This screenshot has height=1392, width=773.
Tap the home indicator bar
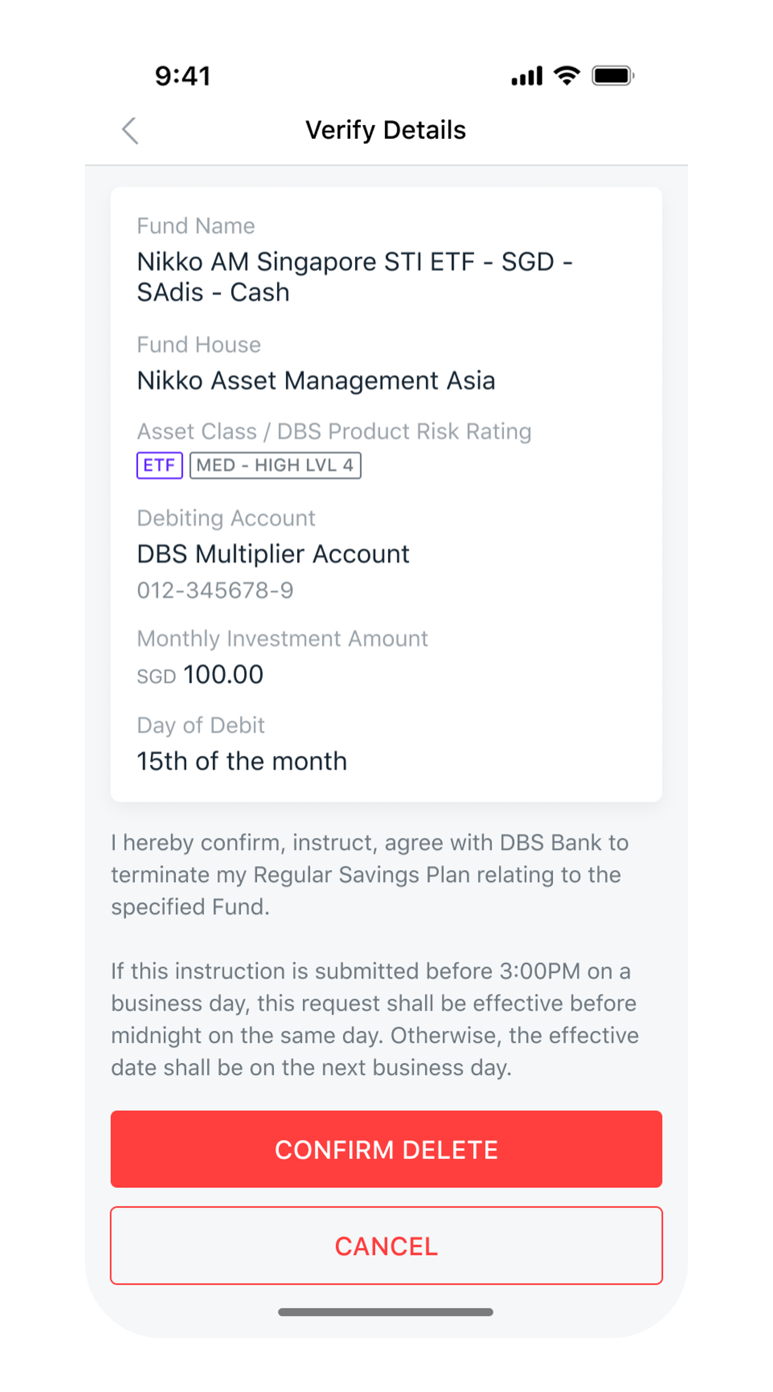pyautogui.click(x=386, y=1312)
